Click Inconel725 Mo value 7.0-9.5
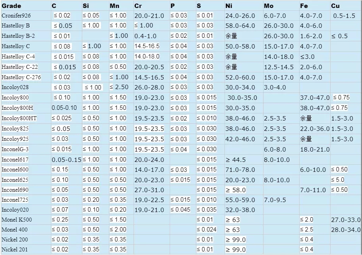The image size is (362, 255). coord(275,200)
